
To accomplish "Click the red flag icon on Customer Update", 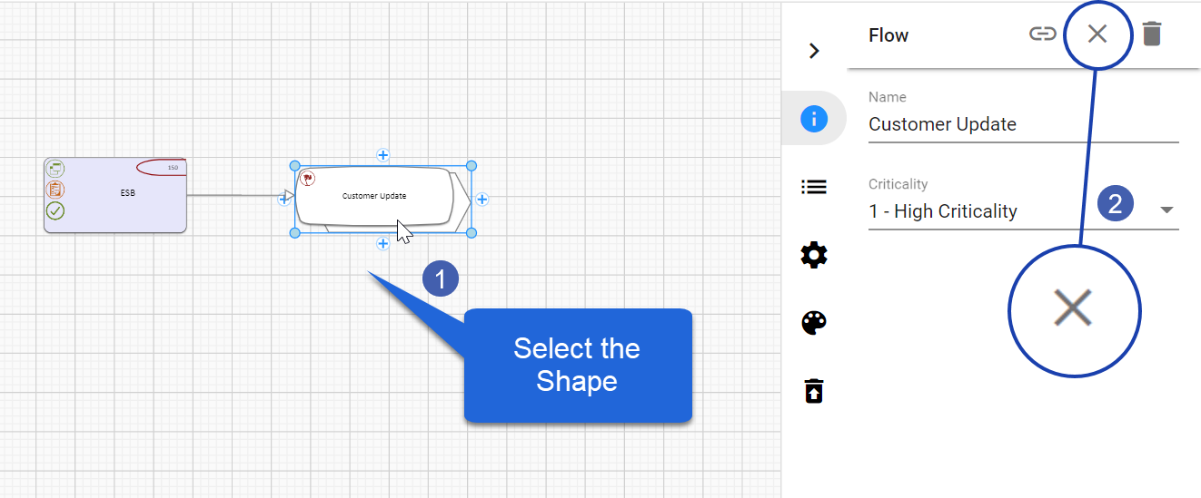I will [307, 179].
